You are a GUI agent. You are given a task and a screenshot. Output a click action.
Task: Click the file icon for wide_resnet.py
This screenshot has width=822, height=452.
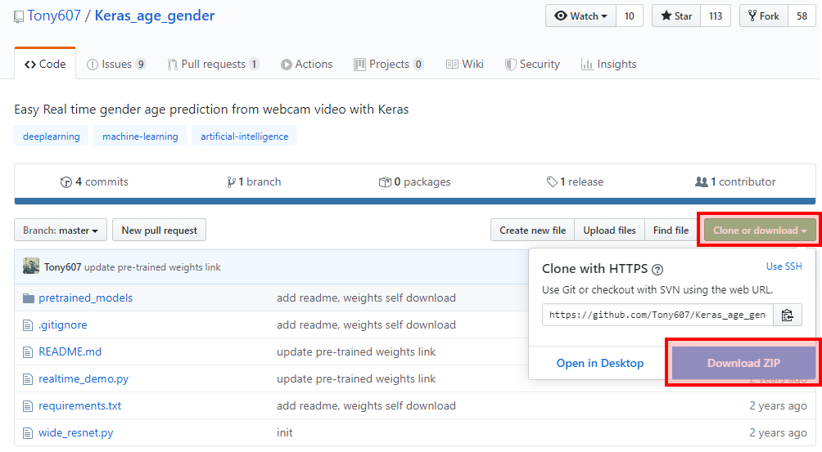[28, 433]
